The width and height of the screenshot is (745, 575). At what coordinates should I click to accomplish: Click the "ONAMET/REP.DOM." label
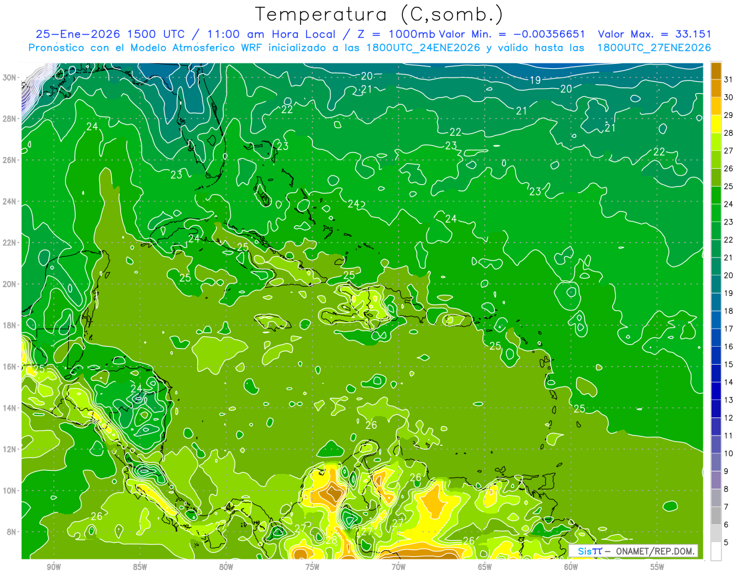pos(656,551)
